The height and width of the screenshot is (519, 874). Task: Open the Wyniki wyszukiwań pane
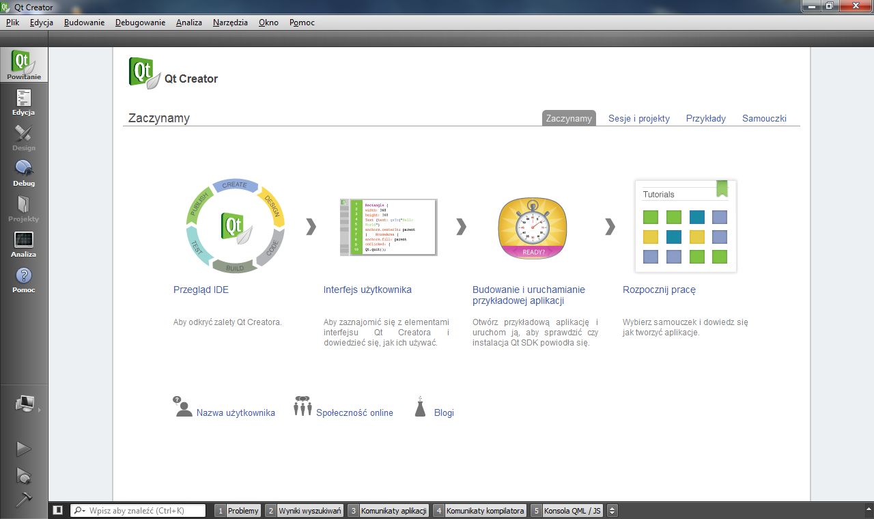[x=304, y=510]
